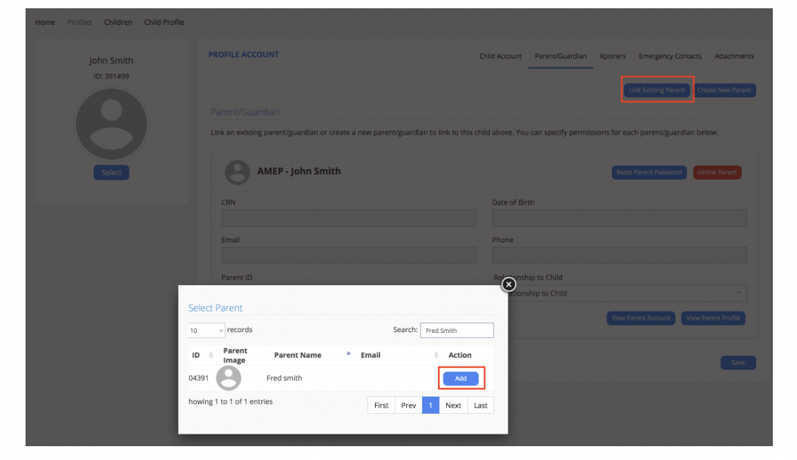Screen dimensions: 797x460
Task: Open the records-per-page dropdown
Action: [x=206, y=330]
